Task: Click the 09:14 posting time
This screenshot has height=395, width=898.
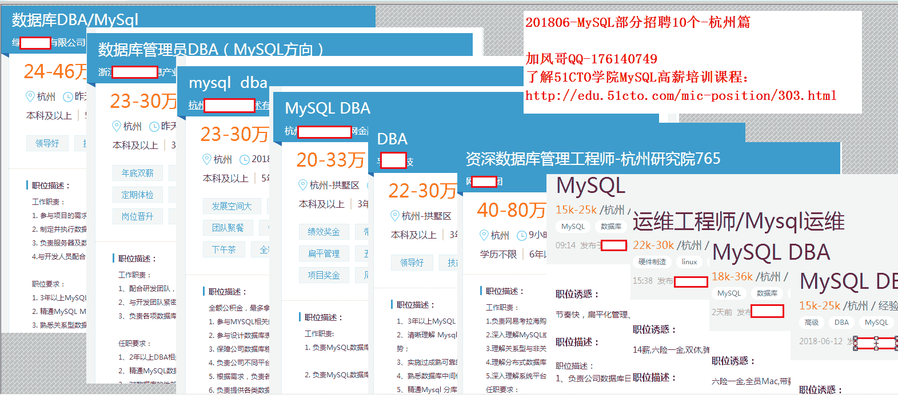Action: pos(565,245)
